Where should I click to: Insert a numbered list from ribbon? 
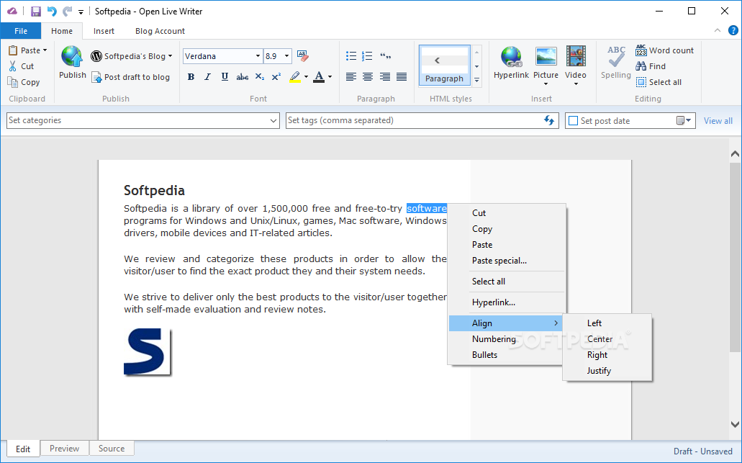click(x=367, y=56)
